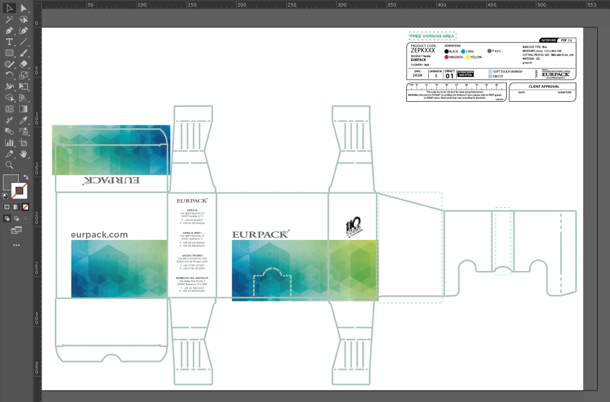Select the FREE VARNISH AREA label
Image resolution: width=610 pixels, height=402 pixels.
(x=432, y=37)
